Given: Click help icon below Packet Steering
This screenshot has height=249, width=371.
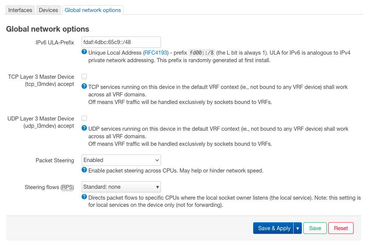Looking at the screenshot, I should (84, 170).
